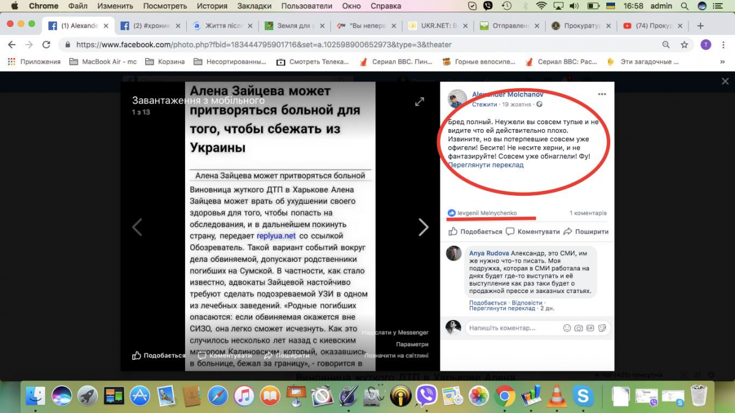The width and height of the screenshot is (735, 413).
Task: Open the replyua.net link in article
Action: (x=276, y=236)
